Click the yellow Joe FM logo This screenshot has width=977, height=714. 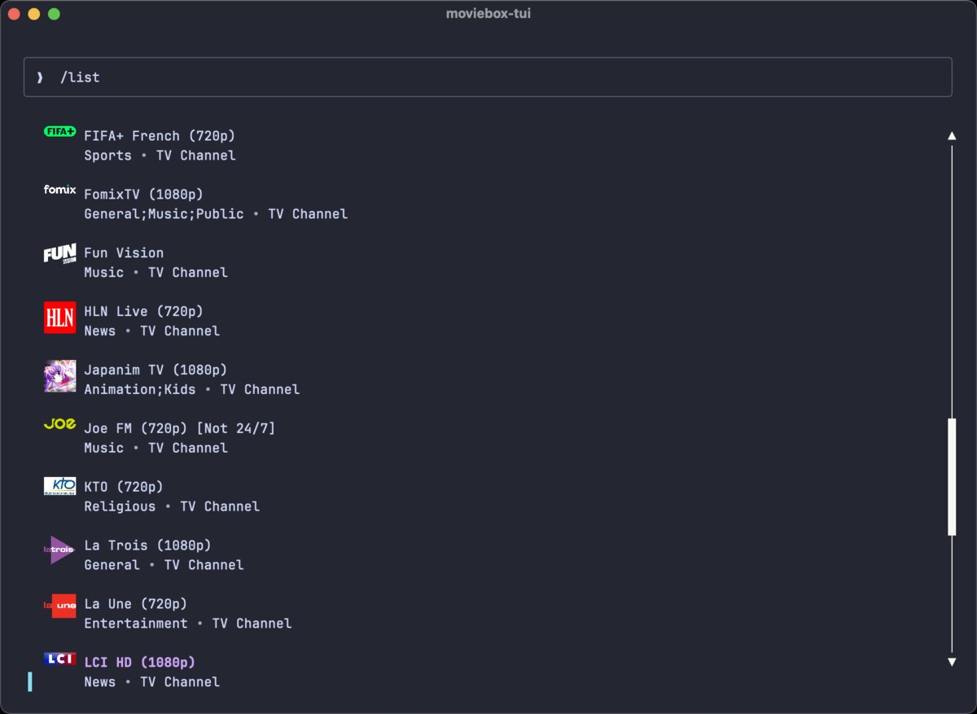[x=59, y=424]
